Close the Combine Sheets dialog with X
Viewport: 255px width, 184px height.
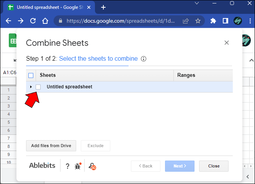(x=227, y=43)
